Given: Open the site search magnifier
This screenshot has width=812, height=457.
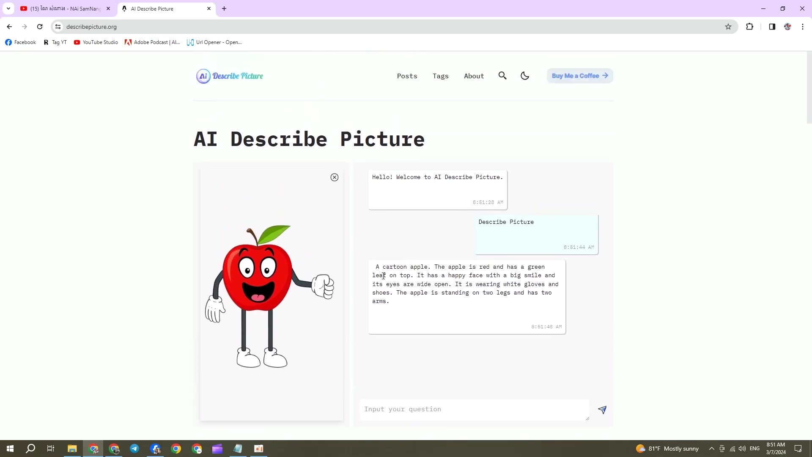Looking at the screenshot, I should [502, 76].
